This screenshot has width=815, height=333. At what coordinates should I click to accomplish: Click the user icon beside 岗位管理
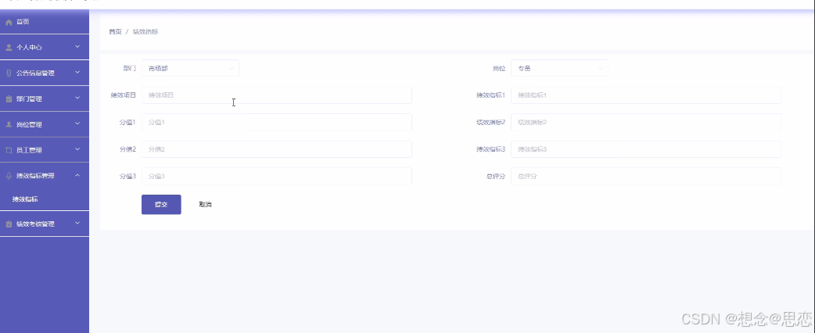pos(9,125)
